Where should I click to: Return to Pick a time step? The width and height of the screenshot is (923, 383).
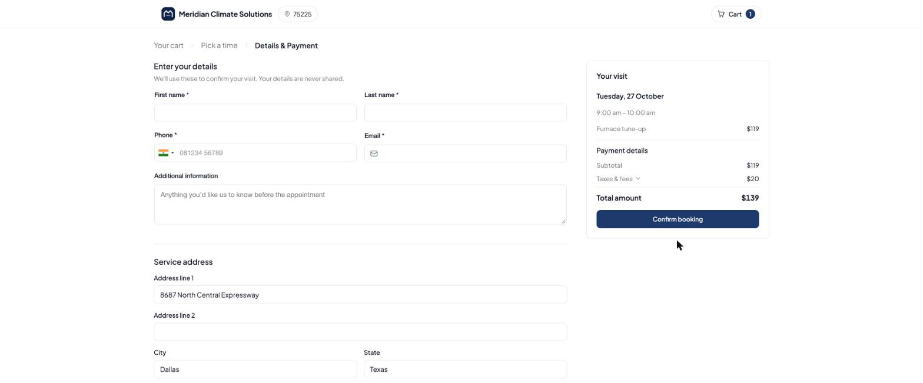[x=219, y=45]
